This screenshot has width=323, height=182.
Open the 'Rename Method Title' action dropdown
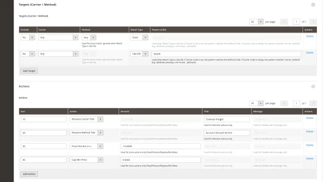86,132
